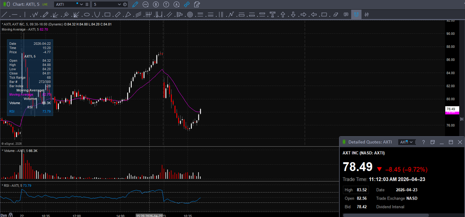The height and width of the screenshot is (217, 465).
Task: Click the 78.49 last price
Action: [357, 167]
